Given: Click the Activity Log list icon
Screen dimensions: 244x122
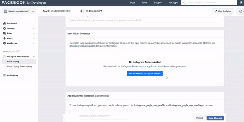Looking at the screenshot, I should click(x=4, y=75).
